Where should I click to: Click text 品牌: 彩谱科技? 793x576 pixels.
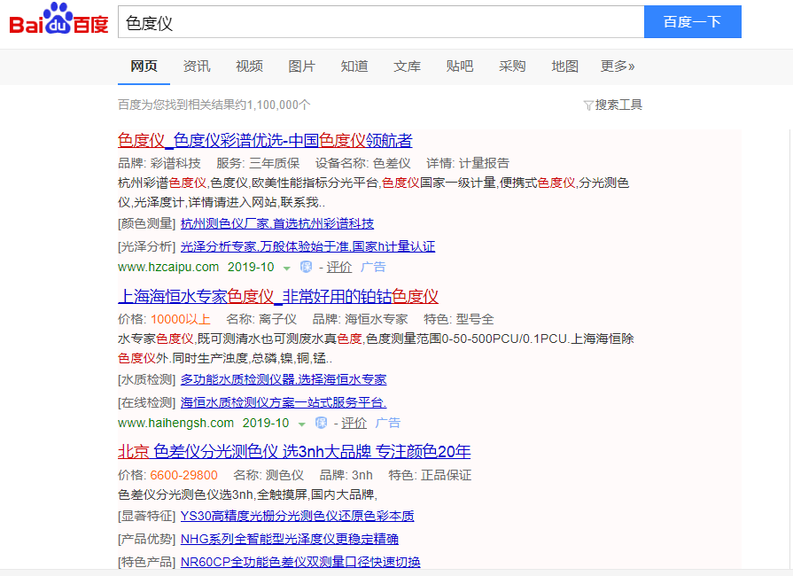(x=159, y=163)
